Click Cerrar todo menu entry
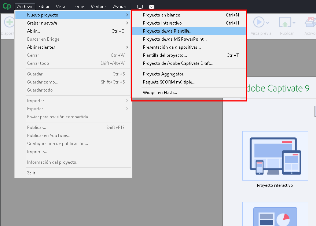Viewport: 316px width, 226px height. point(73,63)
